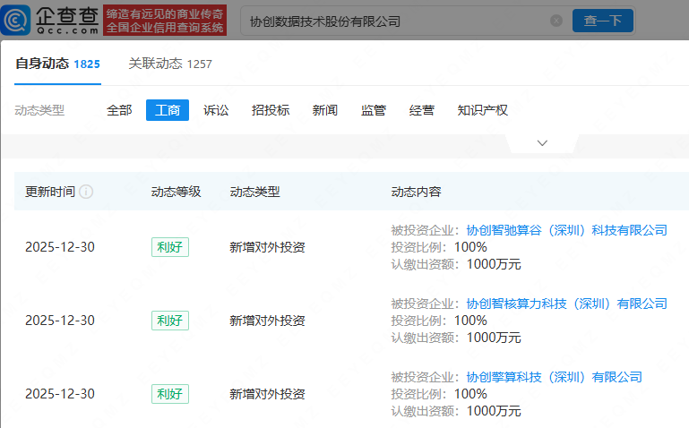Select the 工商 type filter
Image resolution: width=689 pixels, height=428 pixels.
point(168,110)
